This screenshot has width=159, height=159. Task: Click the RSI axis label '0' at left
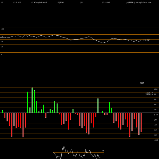(x=2, y=54)
